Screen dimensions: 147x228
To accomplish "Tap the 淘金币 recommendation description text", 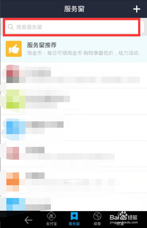I will 84,53.
